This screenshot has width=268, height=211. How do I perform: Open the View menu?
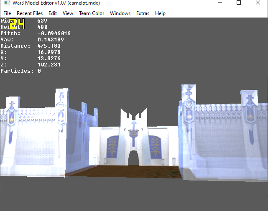[x=68, y=13]
